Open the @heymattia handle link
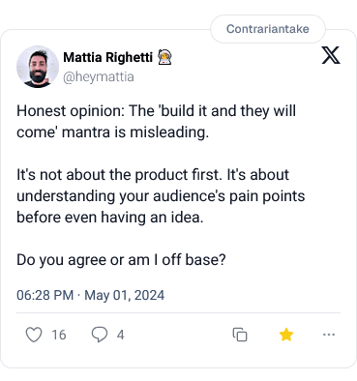The height and width of the screenshot is (381, 357). tap(99, 77)
